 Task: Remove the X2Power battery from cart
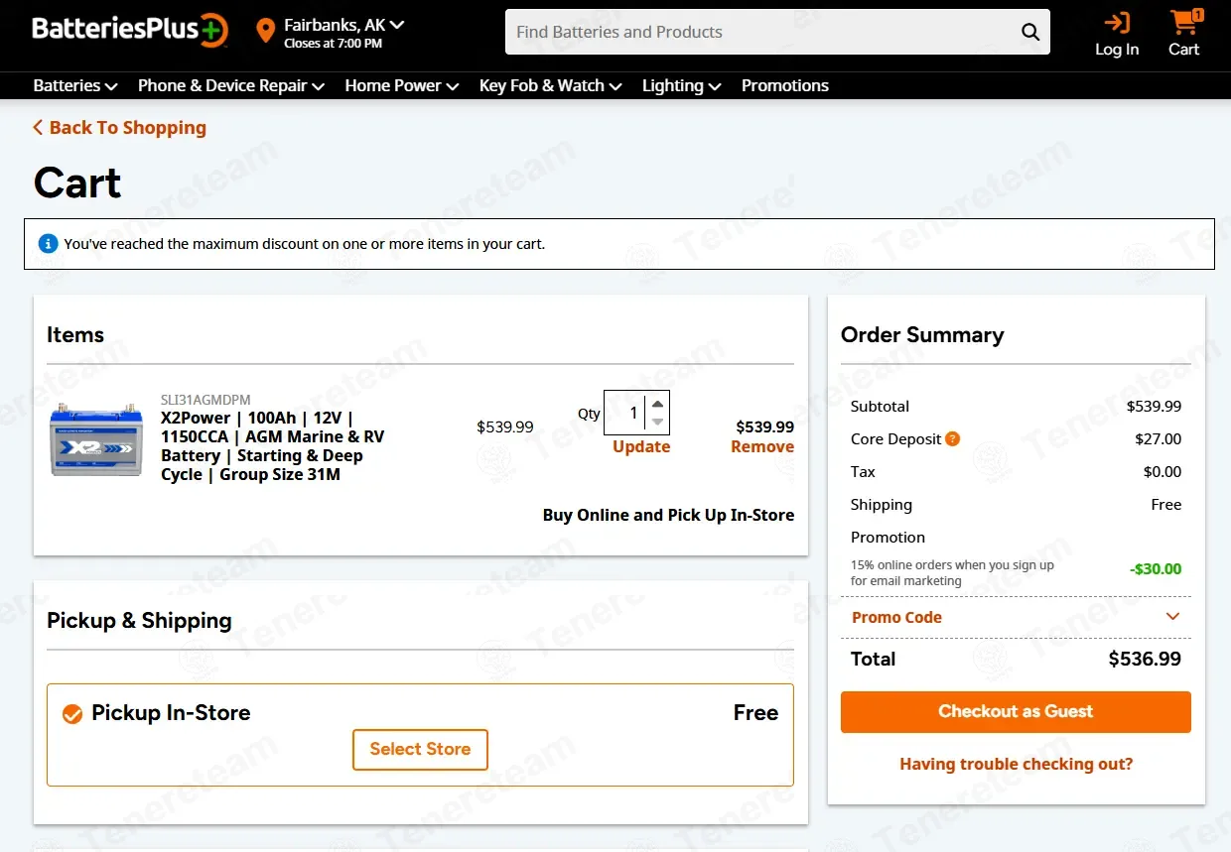tap(762, 446)
